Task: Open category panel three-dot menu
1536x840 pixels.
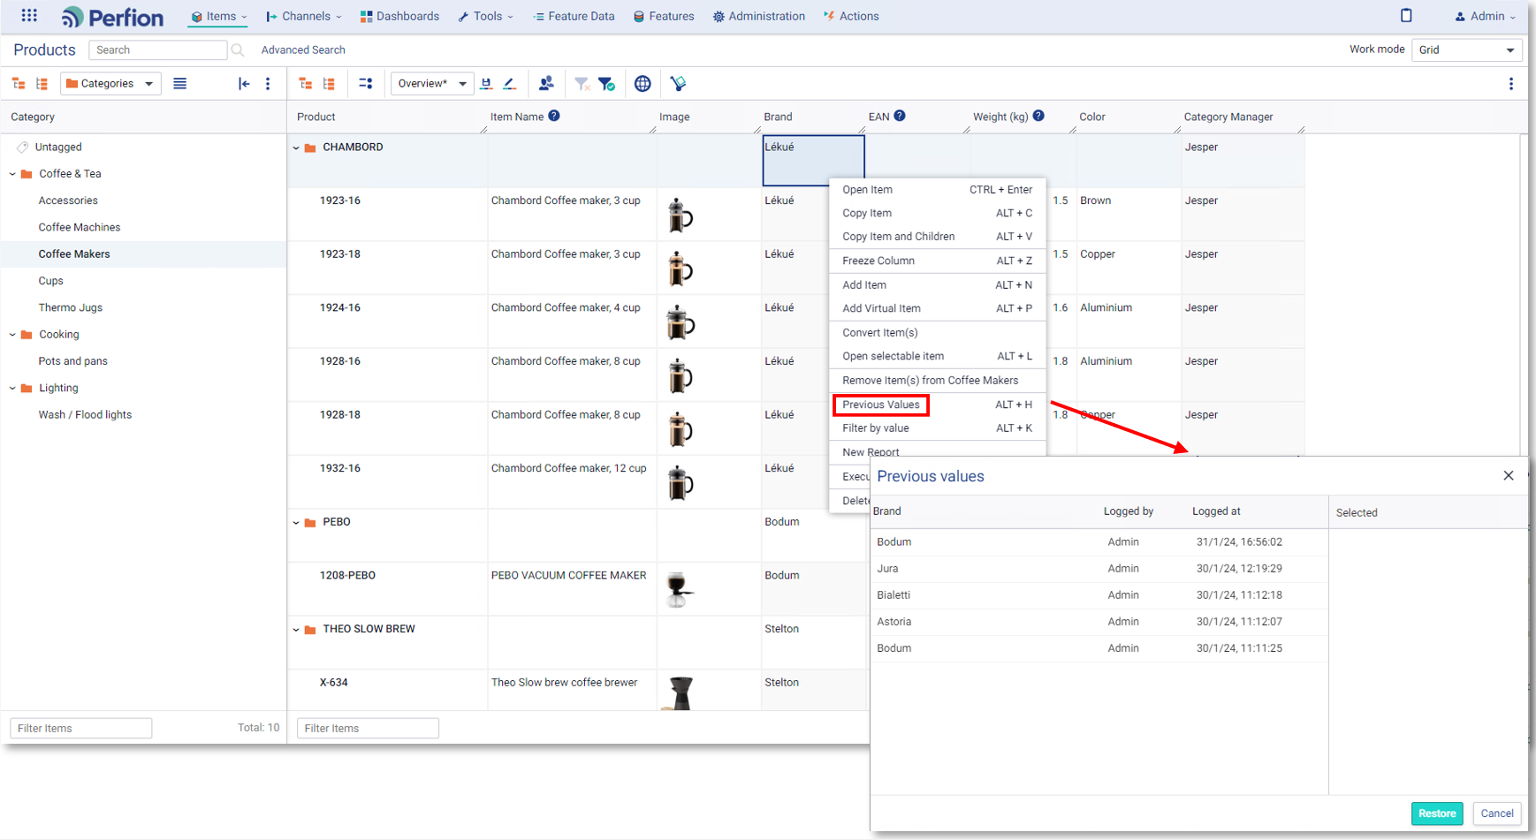Action: tap(268, 84)
